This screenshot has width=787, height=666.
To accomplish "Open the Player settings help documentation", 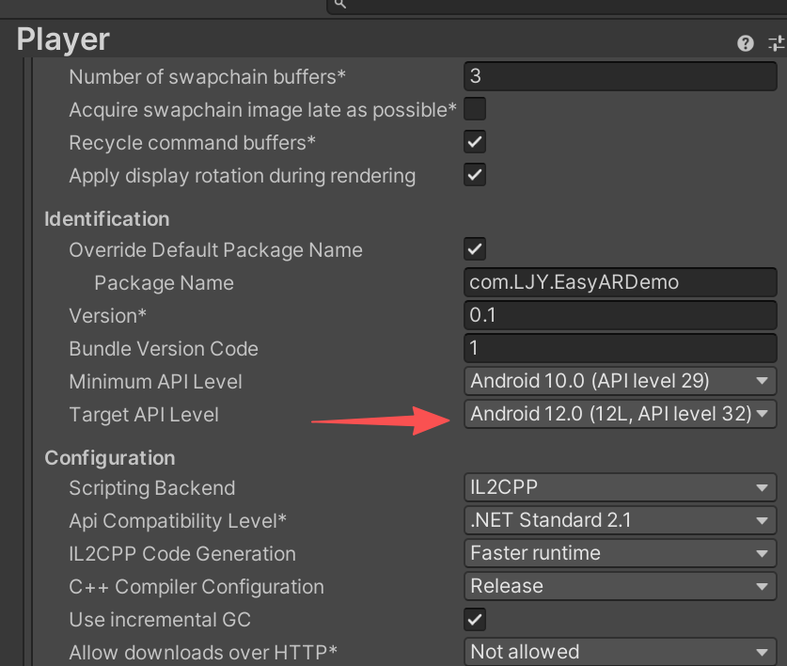I will click(745, 42).
